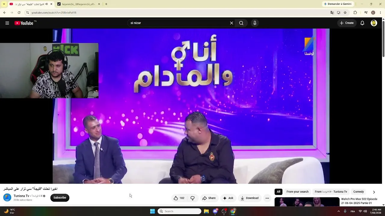The width and height of the screenshot is (385, 216).
Task: Open more actions three-dot menu
Action: (x=267, y=198)
